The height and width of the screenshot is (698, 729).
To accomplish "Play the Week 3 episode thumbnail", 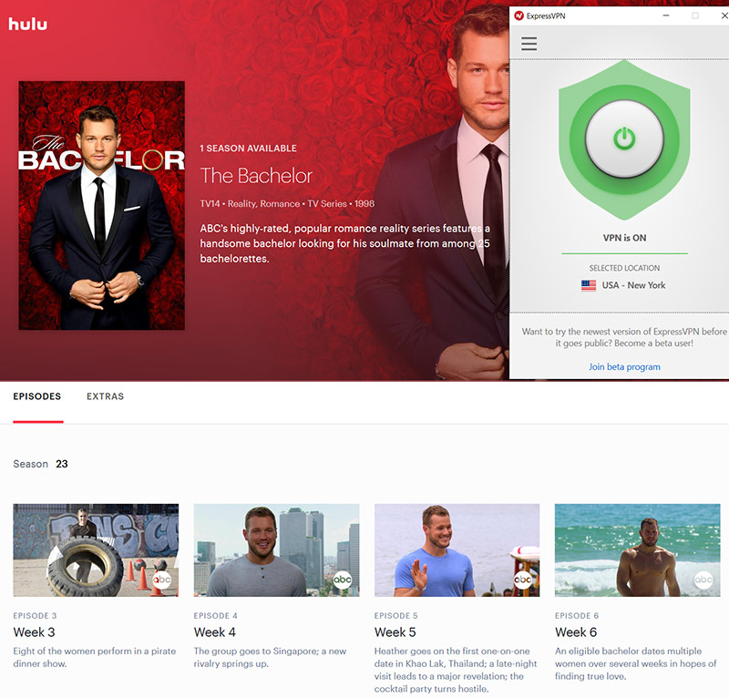I will 96,550.
